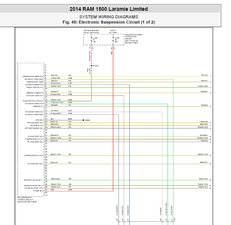Image resolution: width=231 pixels, height=225 pixels.
Task: Click the "GROUND" pin label
Action: coord(39,120)
